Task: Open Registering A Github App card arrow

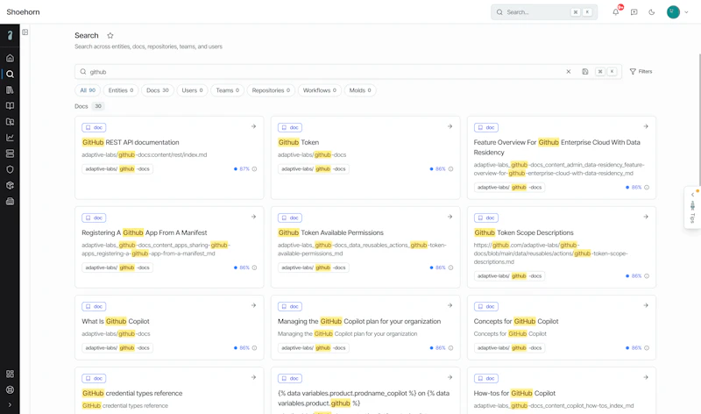Action: 253,217
